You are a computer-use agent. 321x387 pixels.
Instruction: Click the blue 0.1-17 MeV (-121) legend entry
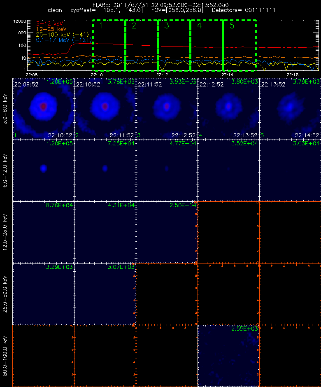pos(64,40)
